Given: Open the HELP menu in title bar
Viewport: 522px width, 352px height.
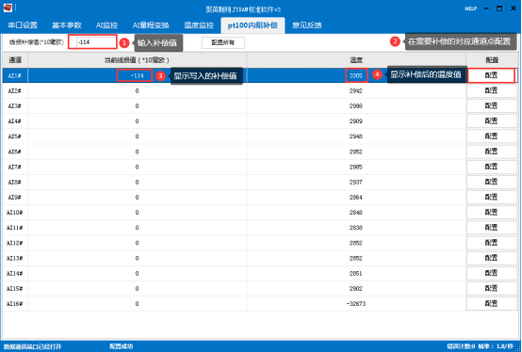Looking at the screenshot, I should (x=471, y=8).
